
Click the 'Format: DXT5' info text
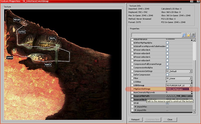click(135, 22)
